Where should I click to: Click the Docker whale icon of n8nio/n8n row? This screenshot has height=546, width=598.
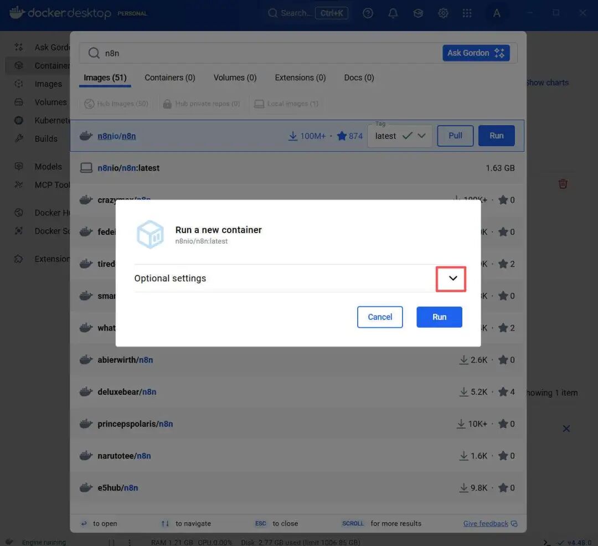86,136
